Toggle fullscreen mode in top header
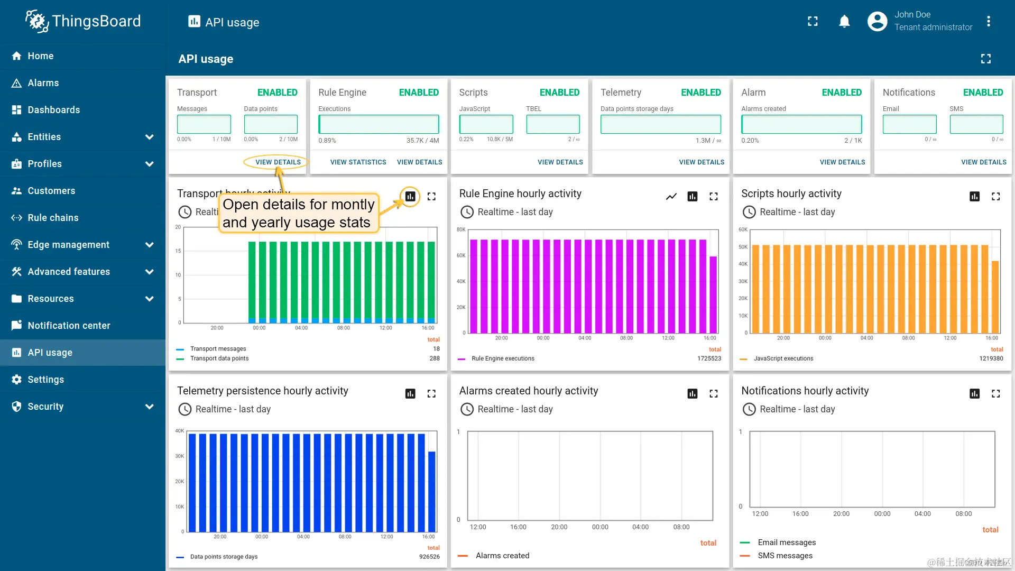Viewport: 1015px width, 571px height. point(813,22)
